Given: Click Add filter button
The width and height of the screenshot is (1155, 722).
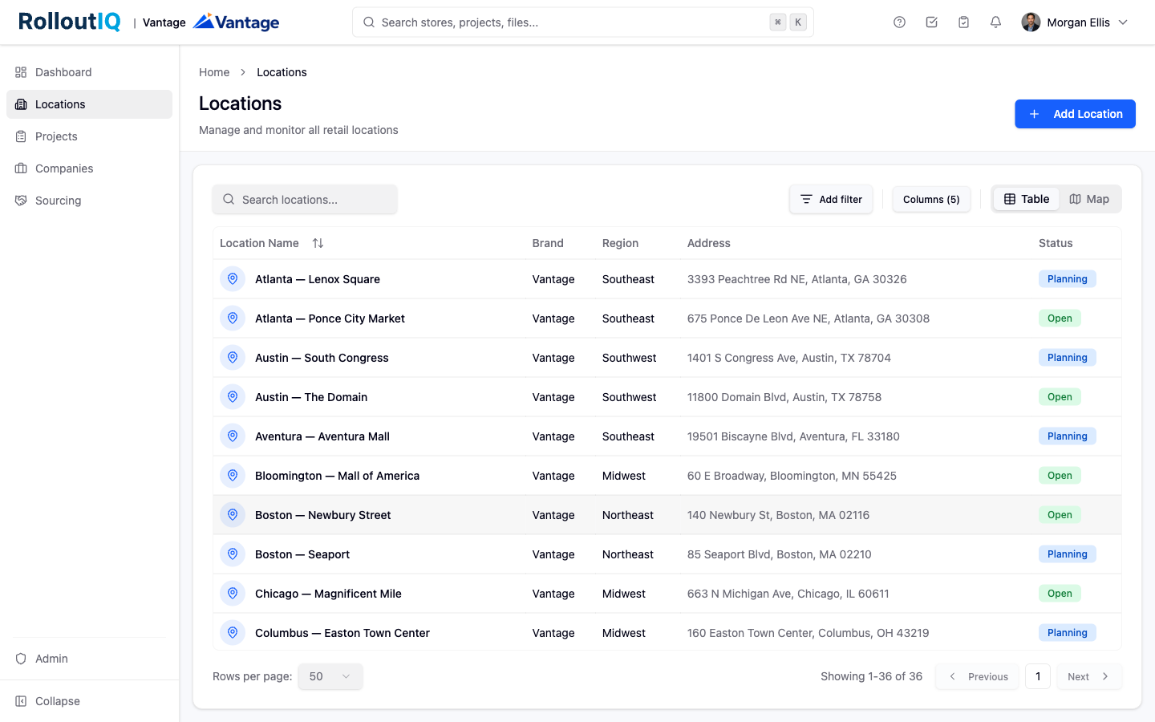Looking at the screenshot, I should point(831,200).
